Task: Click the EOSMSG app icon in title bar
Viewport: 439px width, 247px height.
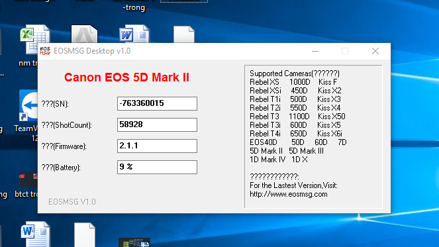Action: point(45,51)
